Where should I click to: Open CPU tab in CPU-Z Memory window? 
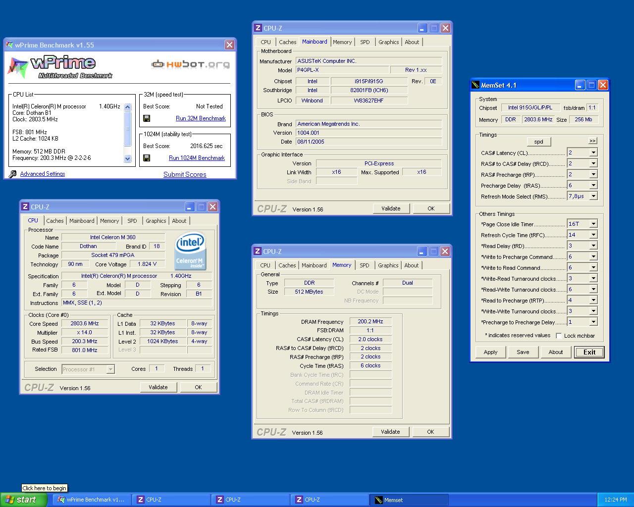pos(265,265)
